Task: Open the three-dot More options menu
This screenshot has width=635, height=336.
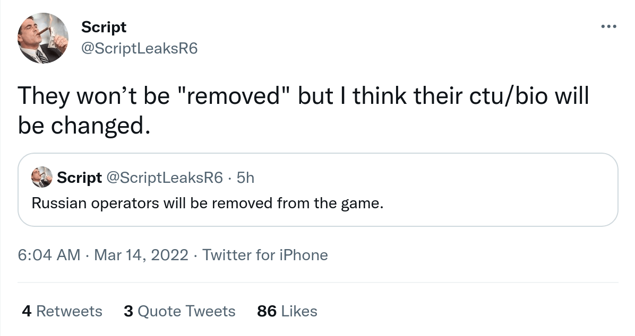Action: pyautogui.click(x=608, y=26)
